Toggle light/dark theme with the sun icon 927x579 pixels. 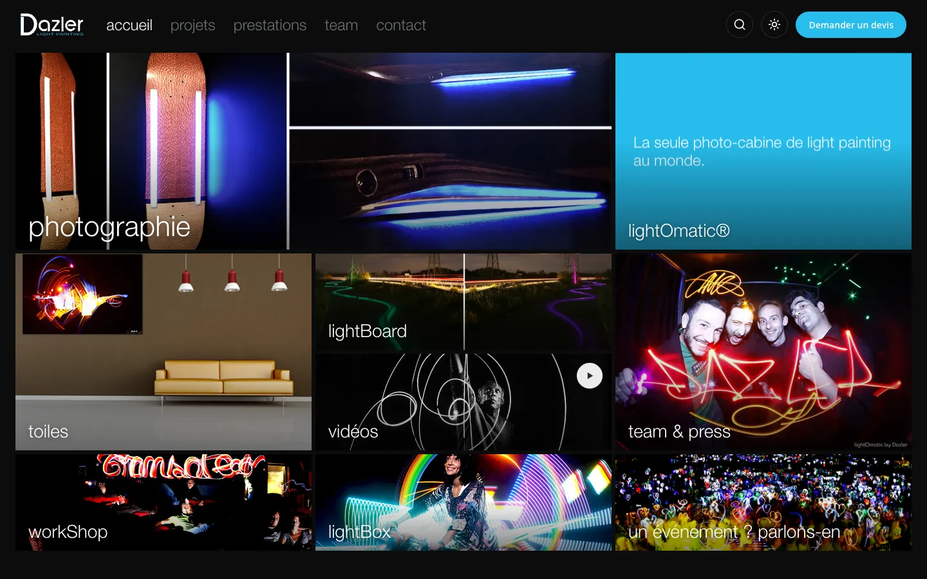[x=774, y=25]
